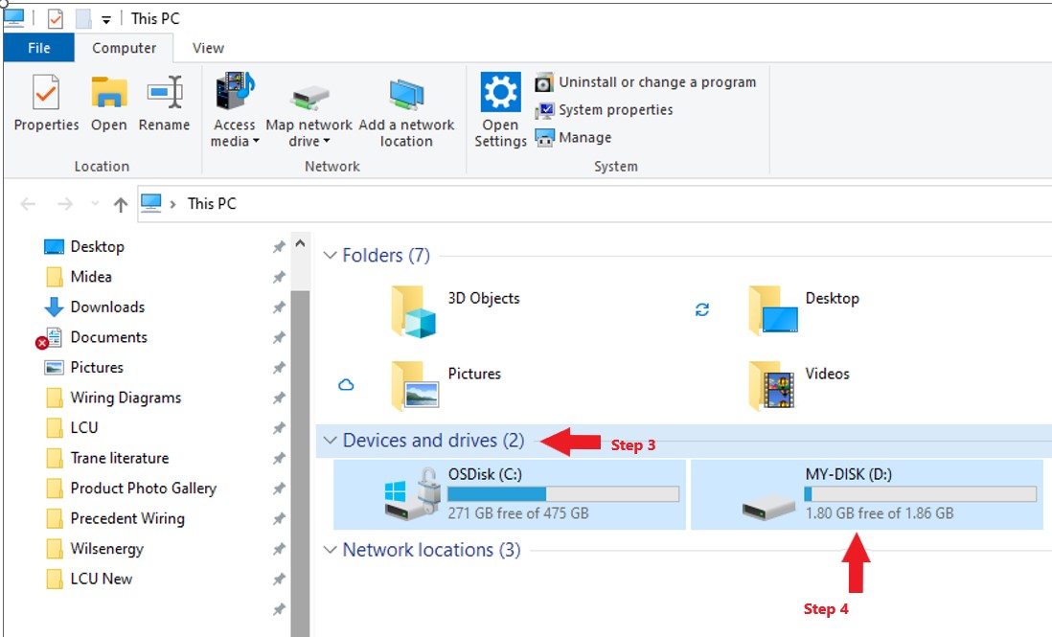Click the Up arrow navigation button
1052x637 pixels.
121,204
